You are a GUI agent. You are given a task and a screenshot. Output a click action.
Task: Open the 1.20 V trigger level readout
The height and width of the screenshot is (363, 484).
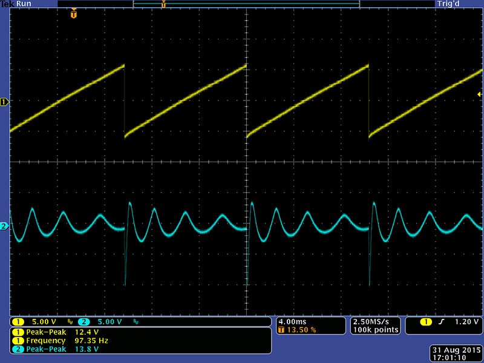467,322
